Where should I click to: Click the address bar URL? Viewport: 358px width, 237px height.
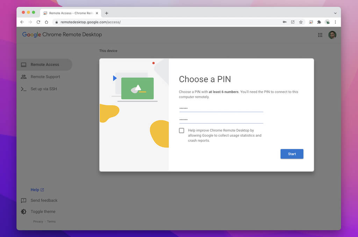click(91, 22)
